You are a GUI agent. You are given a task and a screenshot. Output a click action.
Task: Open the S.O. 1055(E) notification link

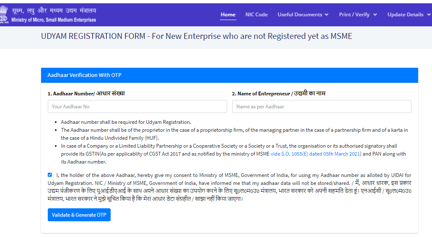point(316,154)
